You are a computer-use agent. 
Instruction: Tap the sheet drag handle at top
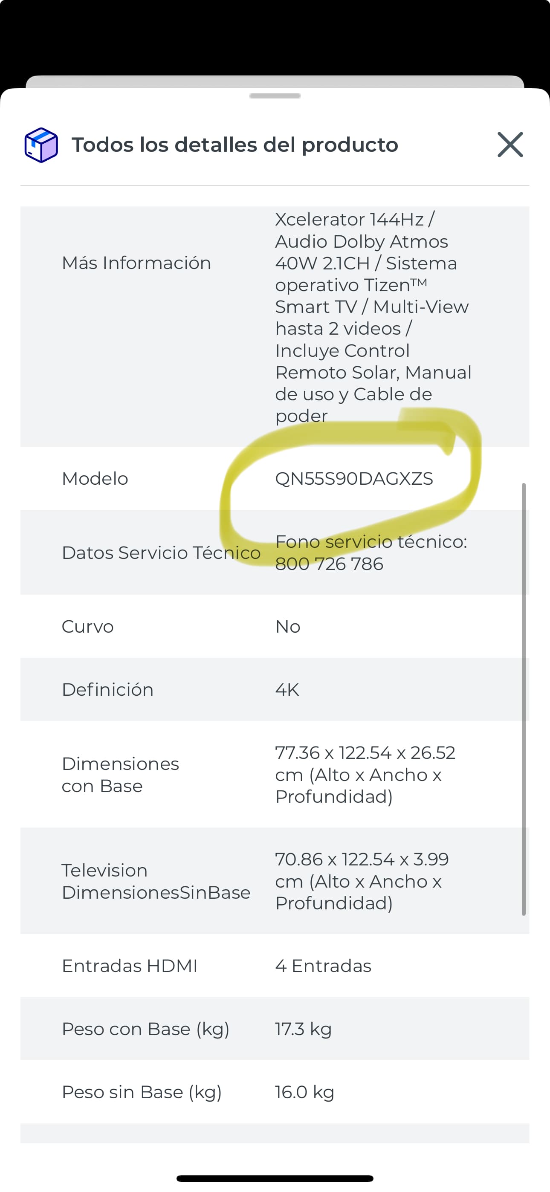[275, 96]
